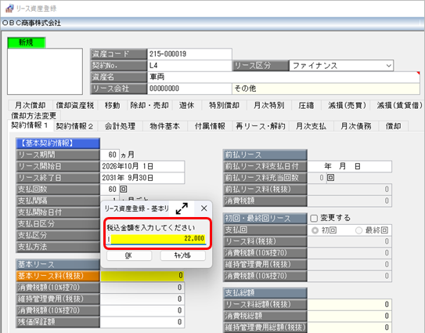Screen dimensions: 425x333
Task: Click the リース開始日 date field
Action: coord(142,166)
